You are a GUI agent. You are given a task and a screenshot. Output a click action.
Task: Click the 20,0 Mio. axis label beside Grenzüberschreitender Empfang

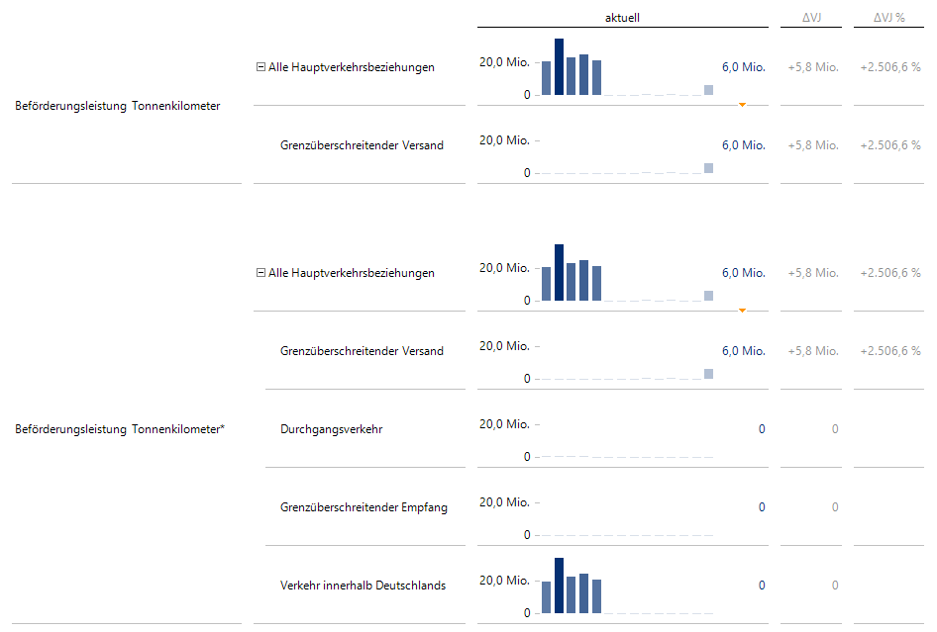pyautogui.click(x=504, y=502)
